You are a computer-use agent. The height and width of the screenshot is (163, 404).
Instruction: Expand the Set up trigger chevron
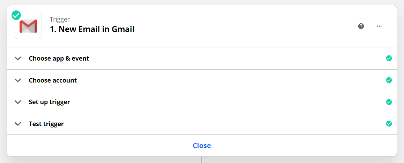point(18,102)
